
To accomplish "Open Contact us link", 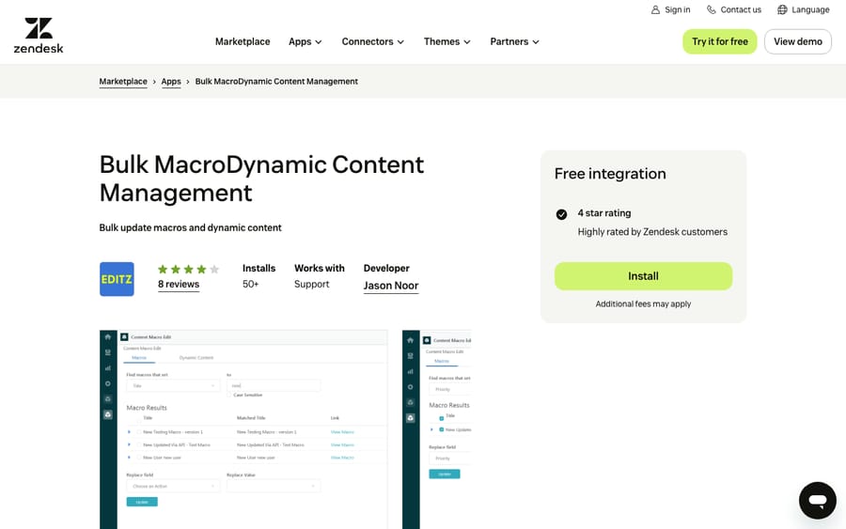I will point(734,9).
